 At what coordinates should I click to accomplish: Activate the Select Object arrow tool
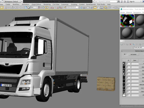click(x=6, y=7)
